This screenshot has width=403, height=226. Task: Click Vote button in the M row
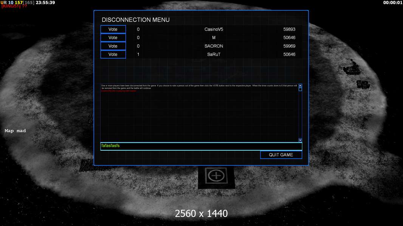pyautogui.click(x=113, y=38)
